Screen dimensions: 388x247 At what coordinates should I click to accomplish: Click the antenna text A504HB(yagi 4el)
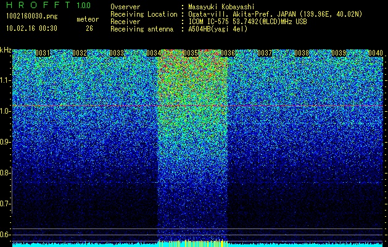218,29
